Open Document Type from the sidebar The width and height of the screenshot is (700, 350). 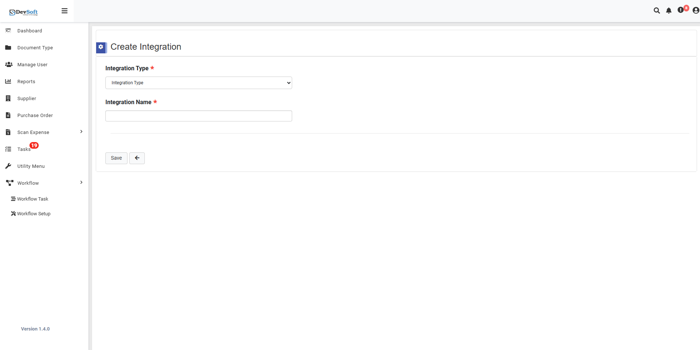click(x=35, y=47)
